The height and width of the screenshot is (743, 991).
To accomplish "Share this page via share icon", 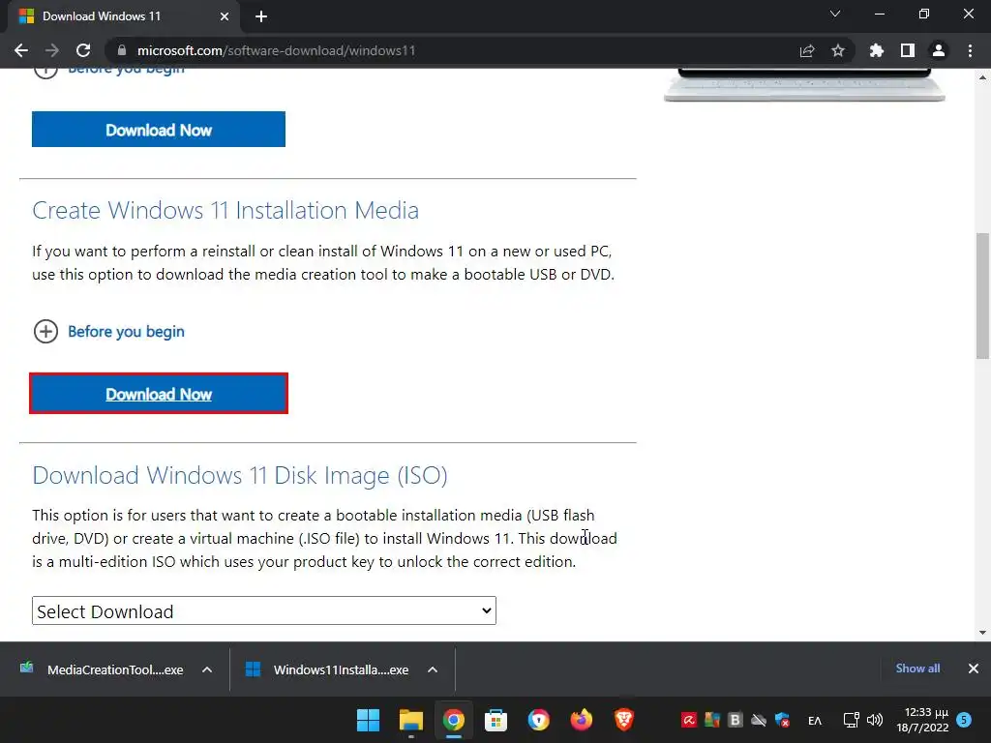I will point(807,50).
